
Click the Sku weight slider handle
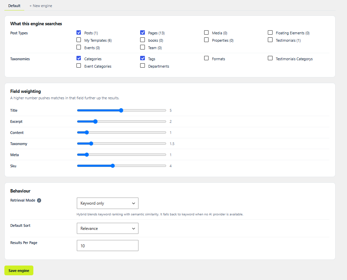113,166
